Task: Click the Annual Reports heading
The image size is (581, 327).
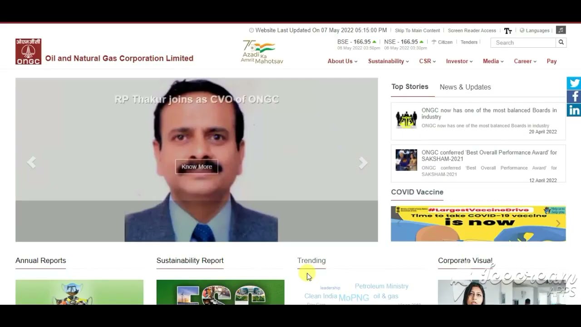Action: (x=40, y=261)
